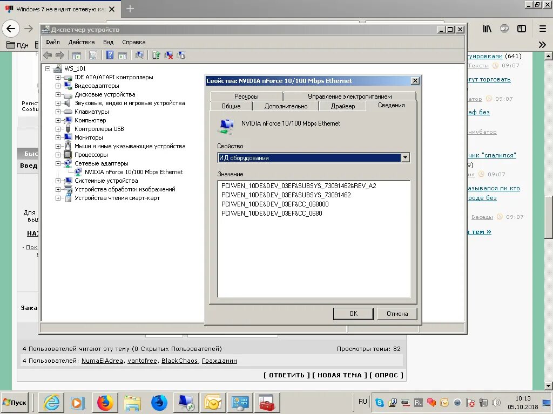Click the НОВАЯ ТЕМА link
The image size is (553, 414).
340,375
